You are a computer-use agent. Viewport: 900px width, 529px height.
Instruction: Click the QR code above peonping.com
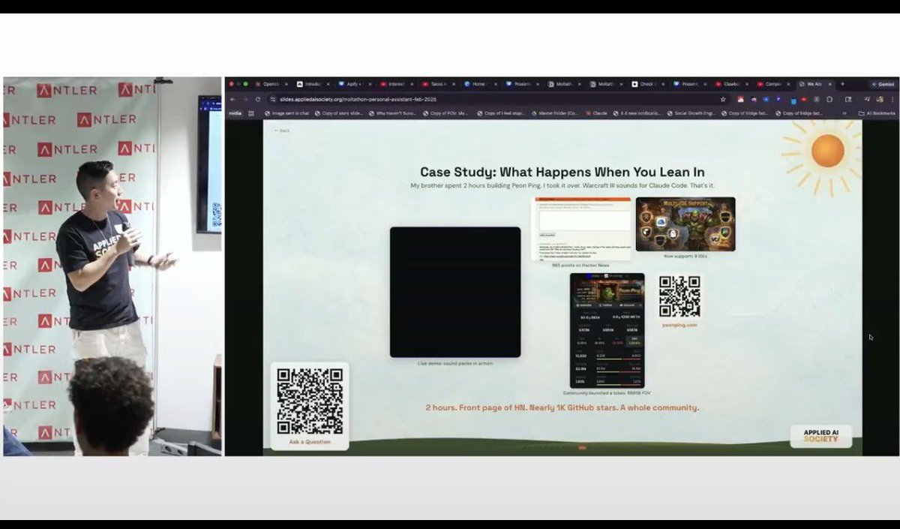pyautogui.click(x=679, y=296)
